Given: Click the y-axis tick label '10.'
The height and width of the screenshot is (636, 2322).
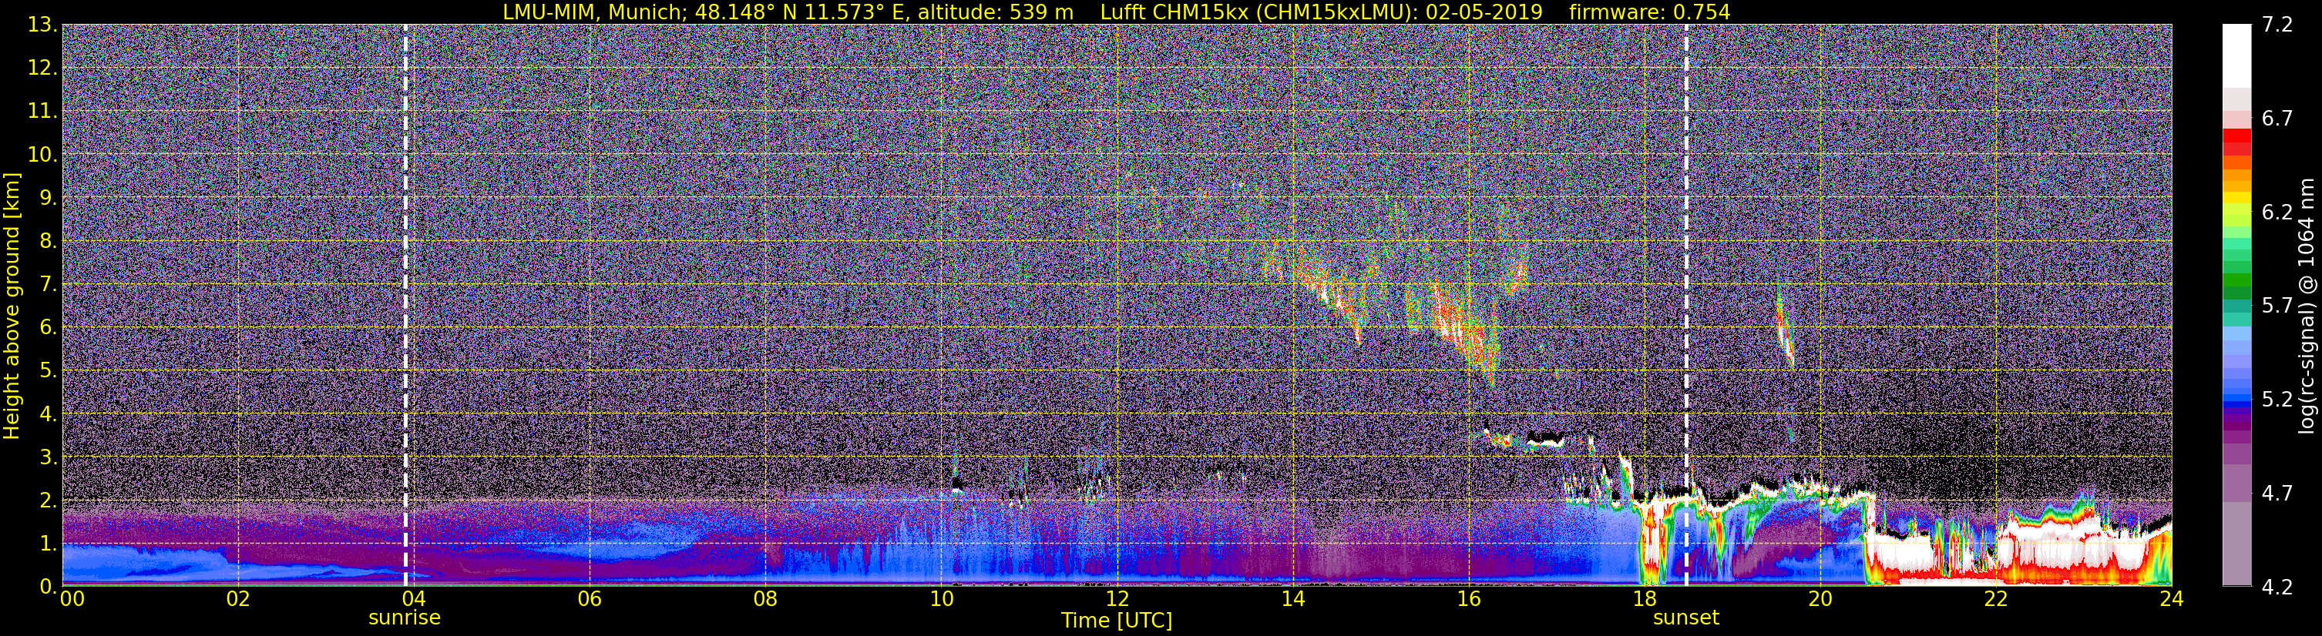Looking at the screenshot, I should (x=42, y=154).
